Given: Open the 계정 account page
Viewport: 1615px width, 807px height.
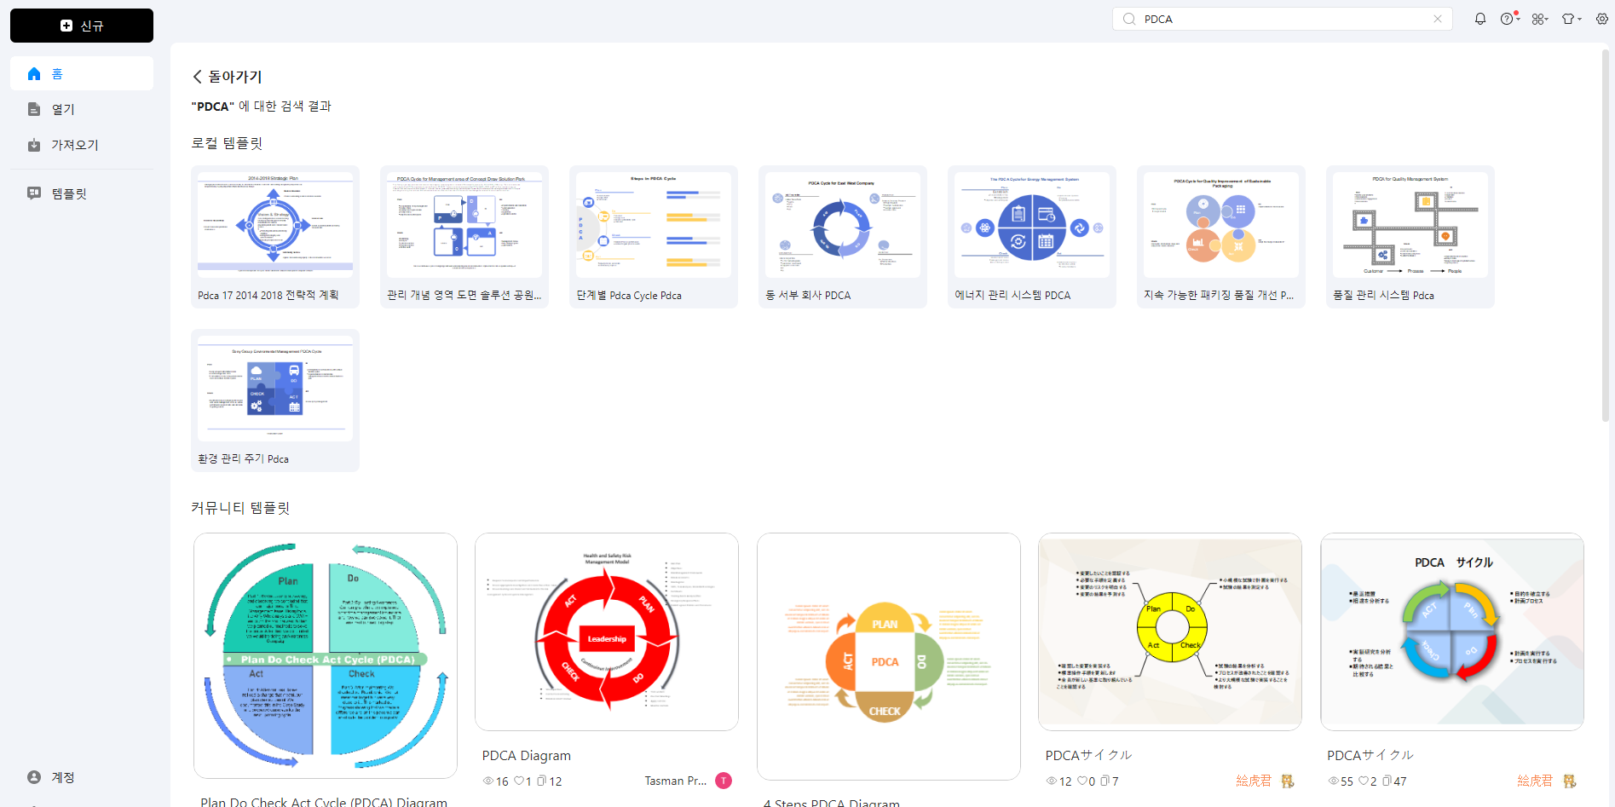Looking at the screenshot, I should tap(82, 777).
